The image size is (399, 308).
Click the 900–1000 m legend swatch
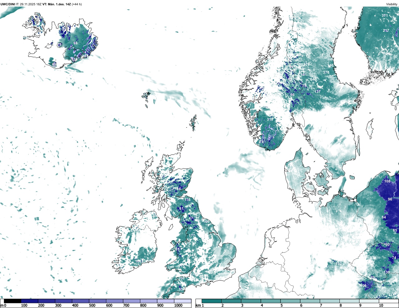tap(166, 301)
